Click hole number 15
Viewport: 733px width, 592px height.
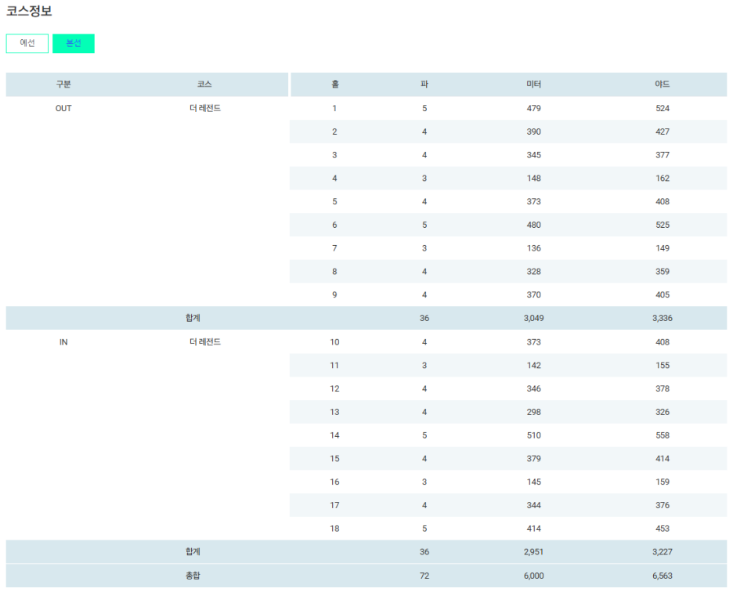(334, 459)
